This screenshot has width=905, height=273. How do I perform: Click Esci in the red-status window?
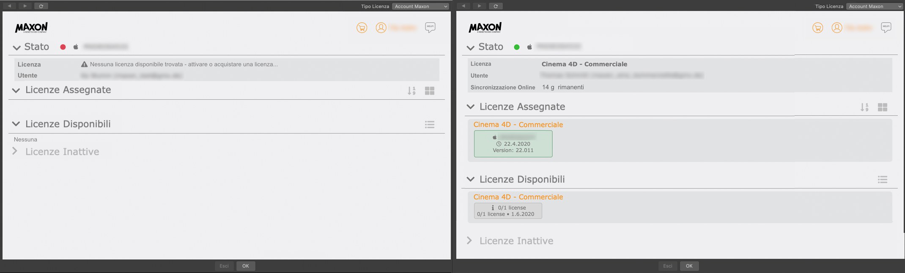point(224,266)
